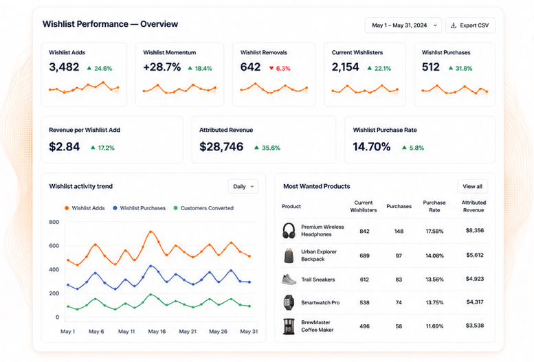
Task: Click the Wishlist Adds sparkline chart
Action: 84,88
